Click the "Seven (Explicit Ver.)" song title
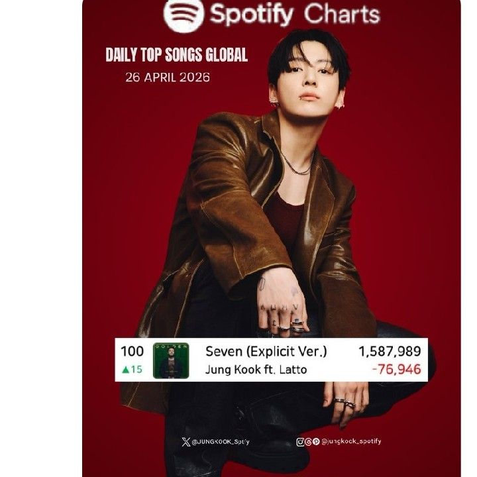The width and height of the screenshot is (477, 477). tap(266, 352)
